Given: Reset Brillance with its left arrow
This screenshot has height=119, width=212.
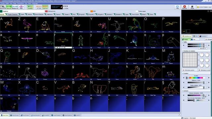Looking at the screenshot, I should point(184,82).
